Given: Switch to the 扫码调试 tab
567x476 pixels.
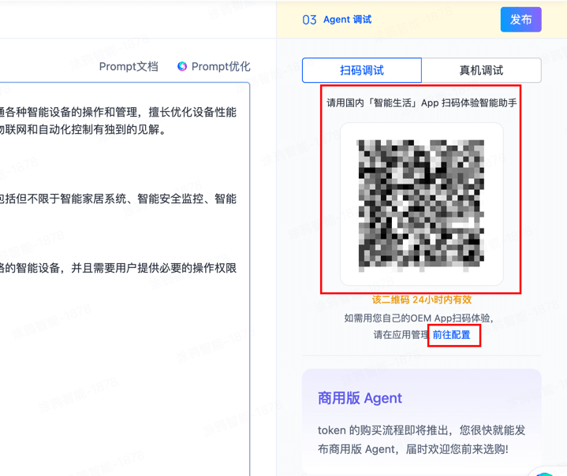Looking at the screenshot, I should (x=362, y=70).
